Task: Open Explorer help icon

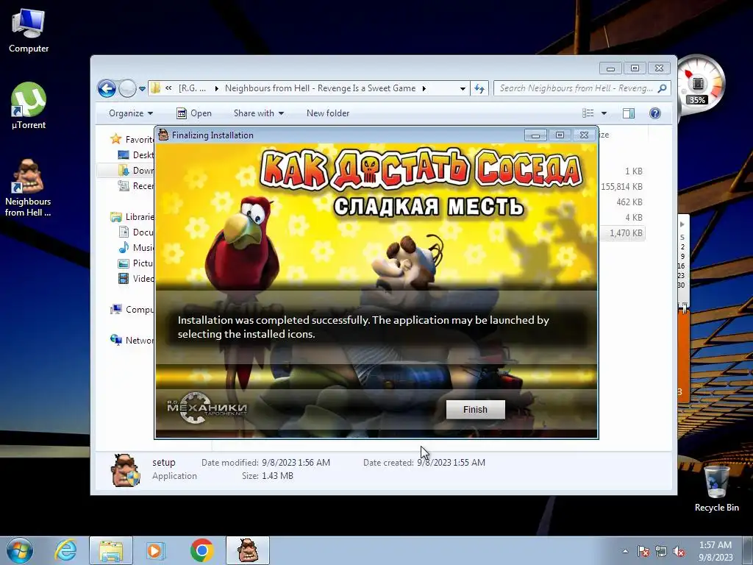Action: pyautogui.click(x=655, y=113)
